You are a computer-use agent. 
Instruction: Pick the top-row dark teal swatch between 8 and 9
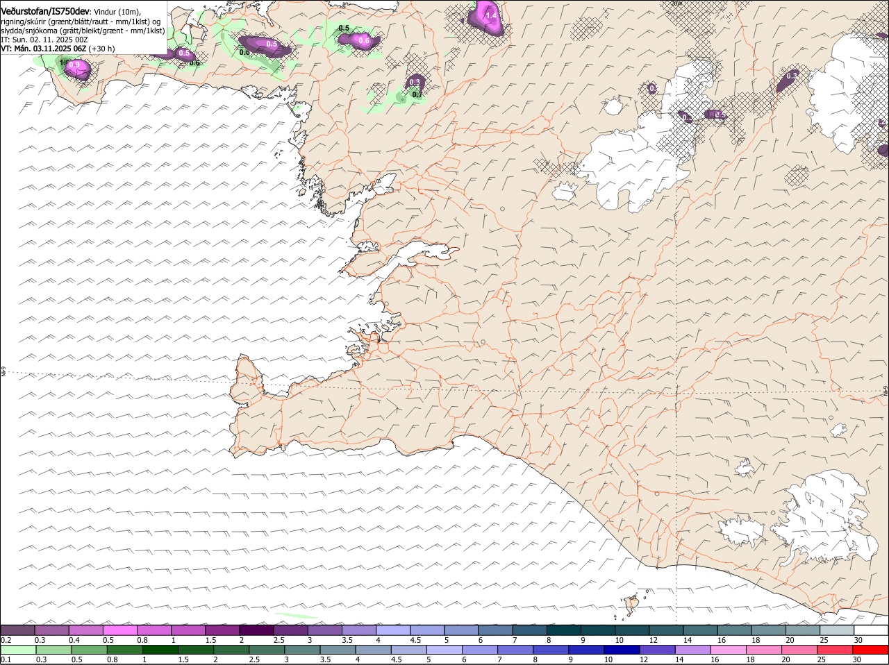point(565,630)
